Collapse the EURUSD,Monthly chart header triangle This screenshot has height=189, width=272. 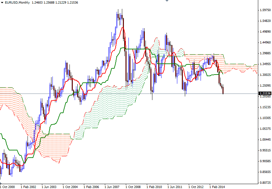point(3,3)
